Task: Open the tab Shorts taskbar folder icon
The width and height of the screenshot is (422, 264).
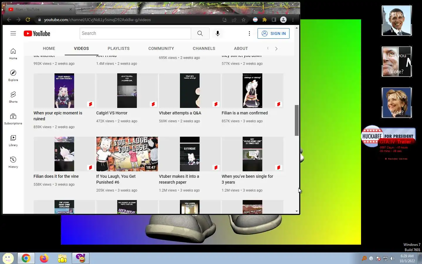Action: [62, 258]
